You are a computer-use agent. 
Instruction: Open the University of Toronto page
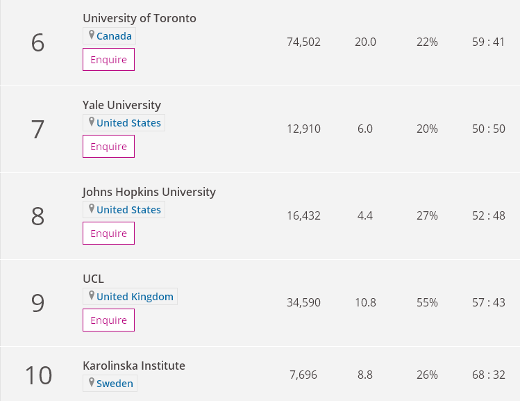(x=140, y=18)
